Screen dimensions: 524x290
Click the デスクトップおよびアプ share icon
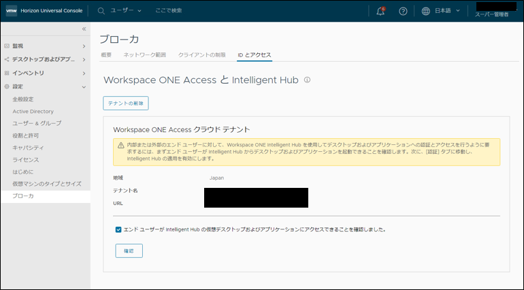(x=7, y=59)
